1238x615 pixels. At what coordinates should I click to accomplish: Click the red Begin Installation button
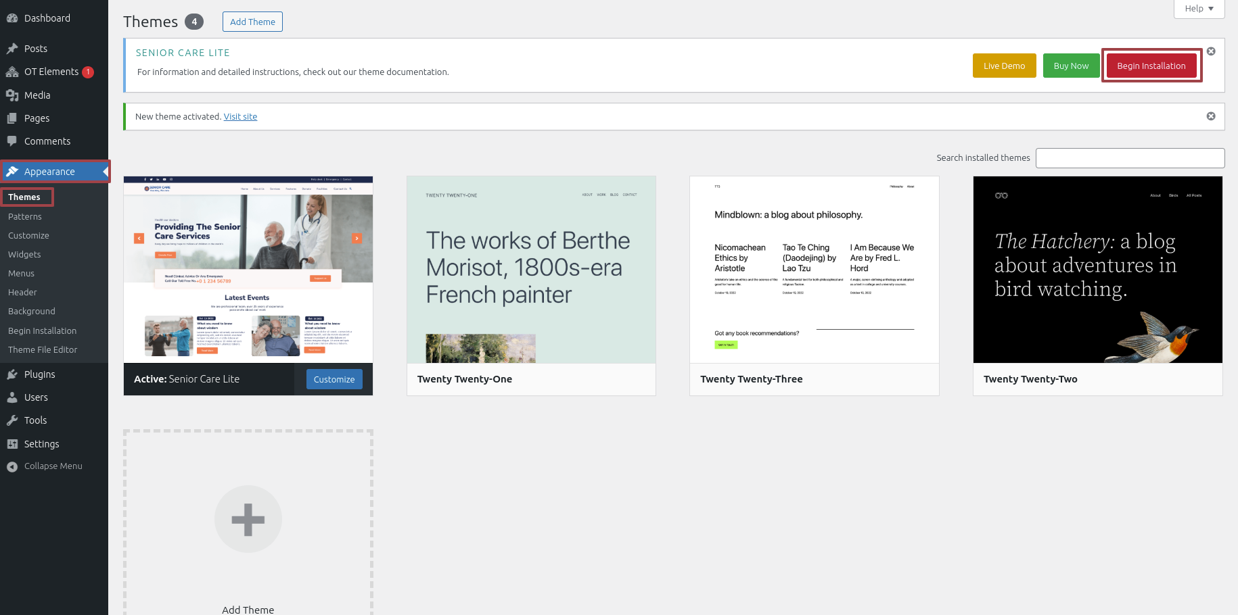pos(1151,66)
